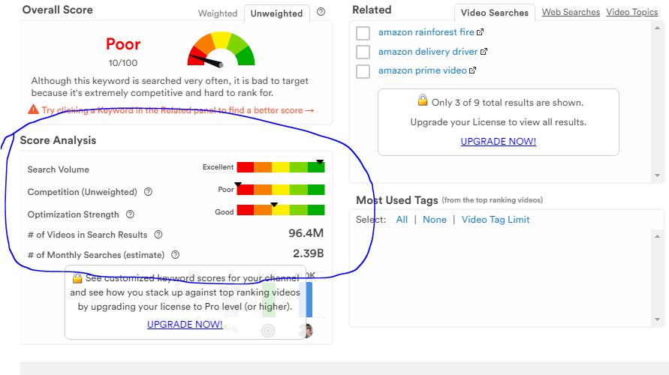
Task: Click the Search Volume rating bar
Action: pyautogui.click(x=281, y=167)
